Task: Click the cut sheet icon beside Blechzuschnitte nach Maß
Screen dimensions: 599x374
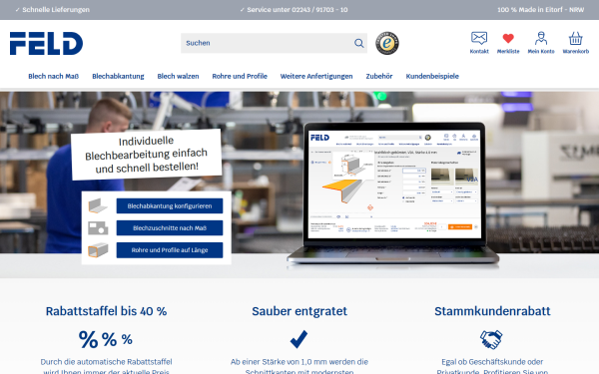Action: click(98, 227)
